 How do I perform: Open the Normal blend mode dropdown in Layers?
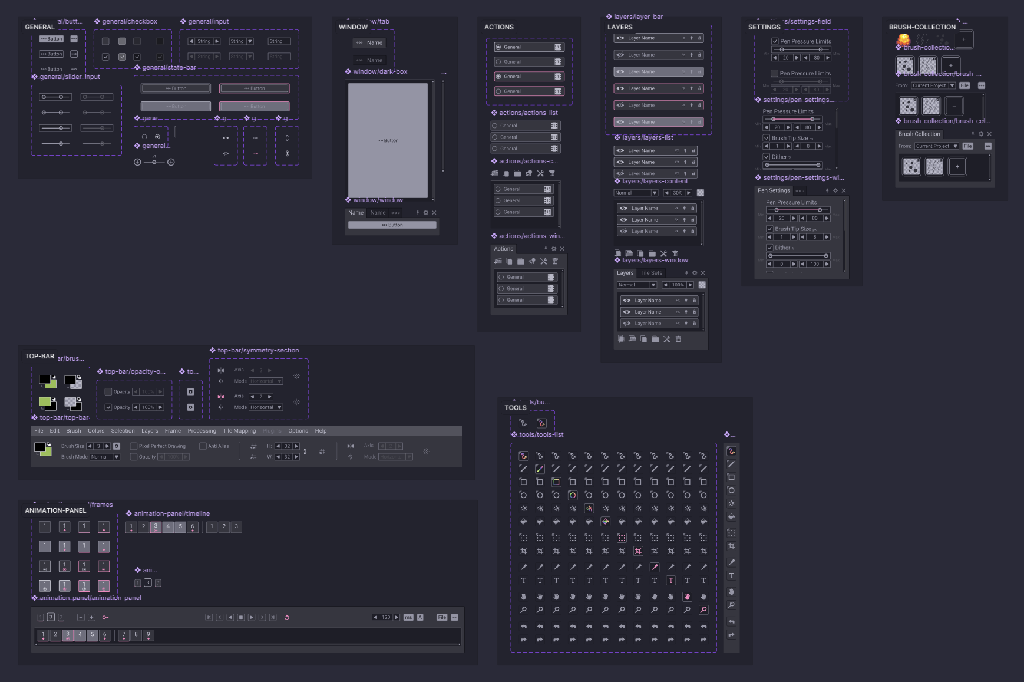point(636,285)
